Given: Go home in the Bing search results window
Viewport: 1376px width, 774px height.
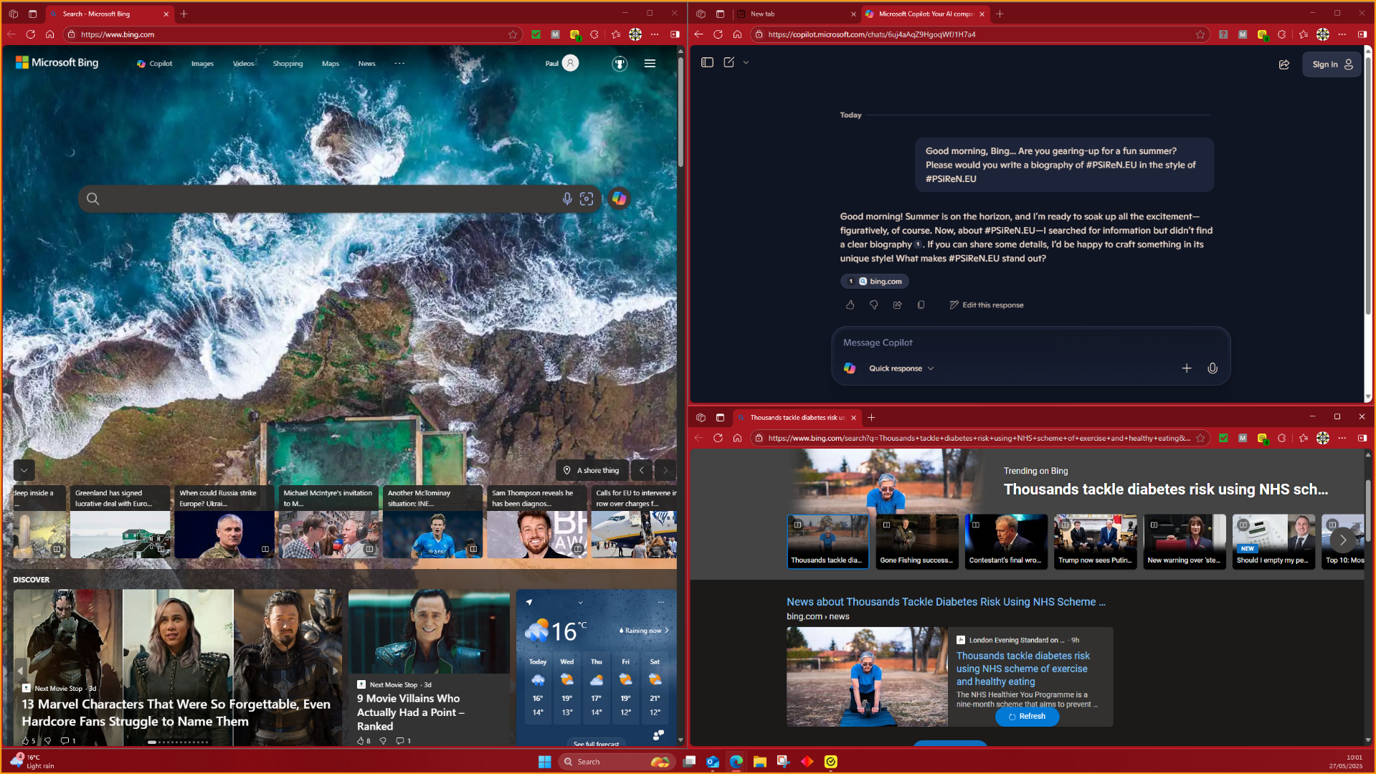Looking at the screenshot, I should coord(737,438).
